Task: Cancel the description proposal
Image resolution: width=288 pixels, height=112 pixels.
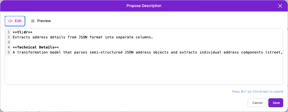Action: [257, 103]
